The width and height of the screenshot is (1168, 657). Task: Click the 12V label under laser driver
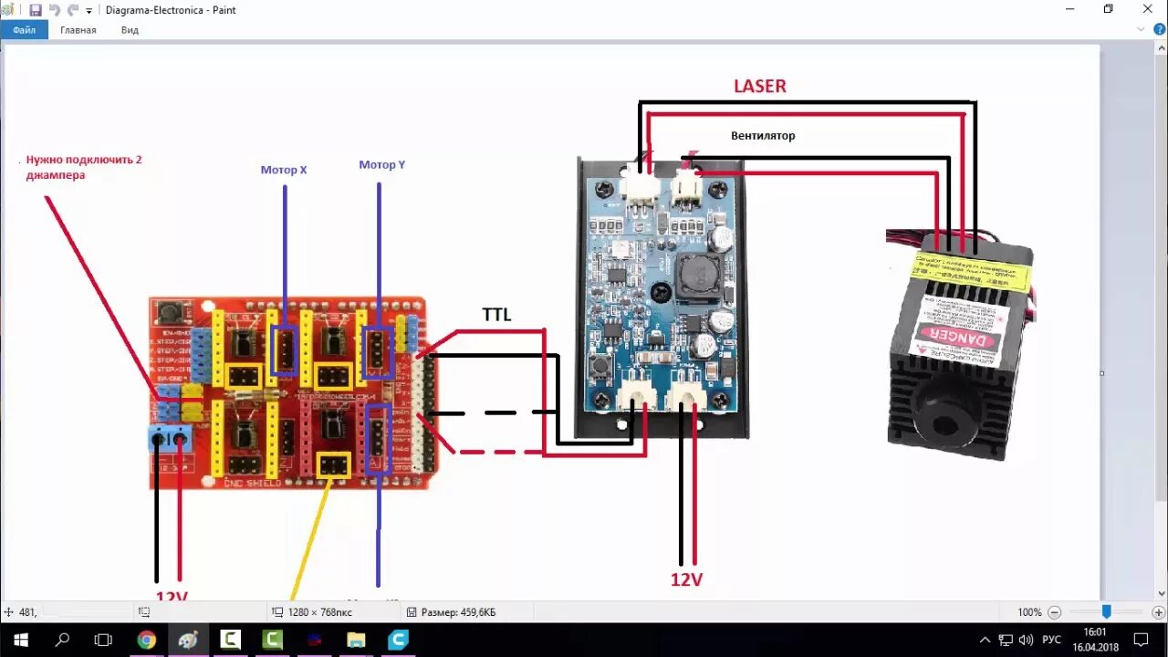[686, 580]
